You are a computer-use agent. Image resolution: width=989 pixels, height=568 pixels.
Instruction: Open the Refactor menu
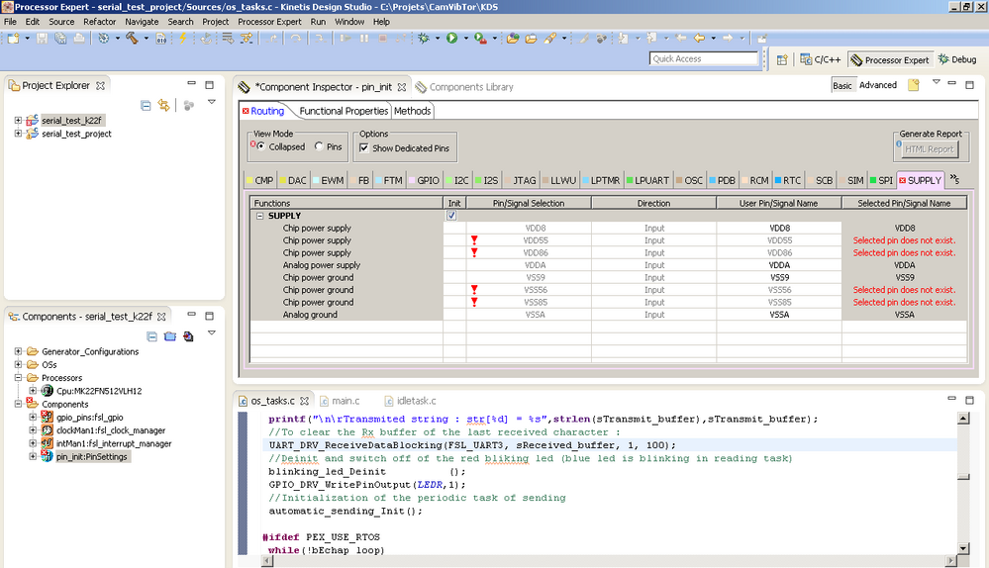pos(99,22)
